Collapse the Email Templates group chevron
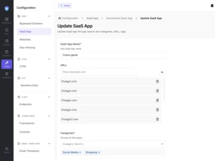 click(49, 143)
